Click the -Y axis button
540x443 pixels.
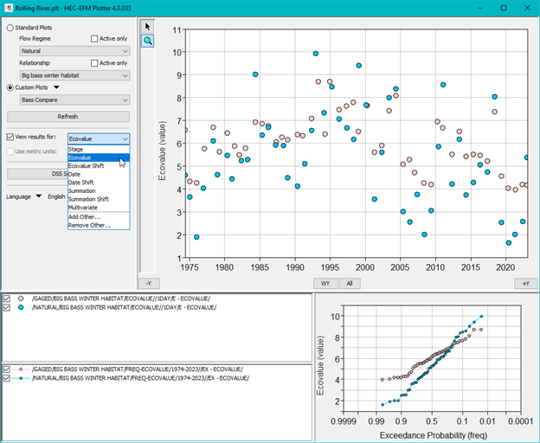coord(148,283)
